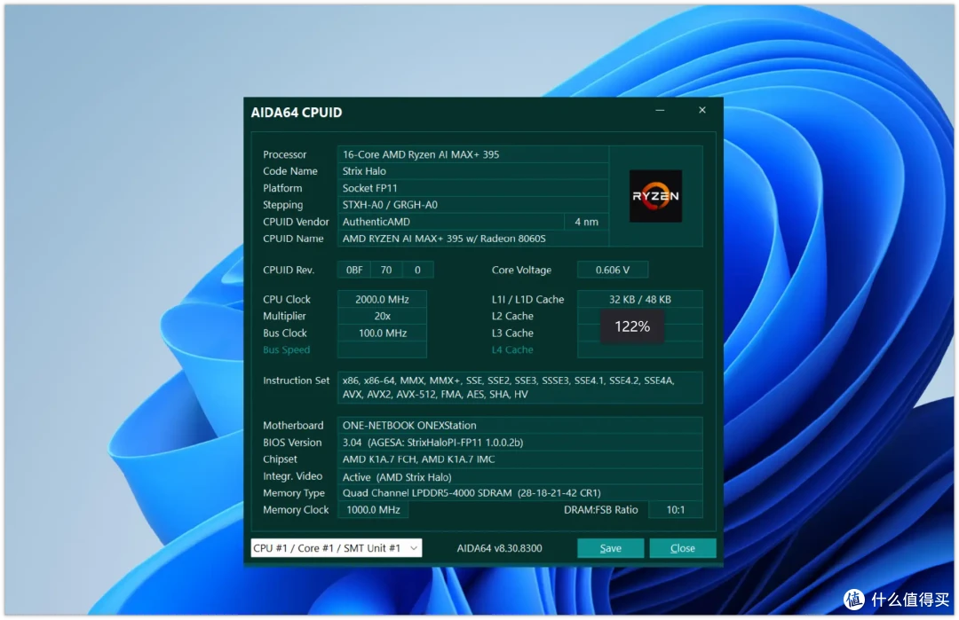Image resolution: width=959 pixels, height=620 pixels.
Task: Click the Ryzen logo image
Action: coord(655,196)
